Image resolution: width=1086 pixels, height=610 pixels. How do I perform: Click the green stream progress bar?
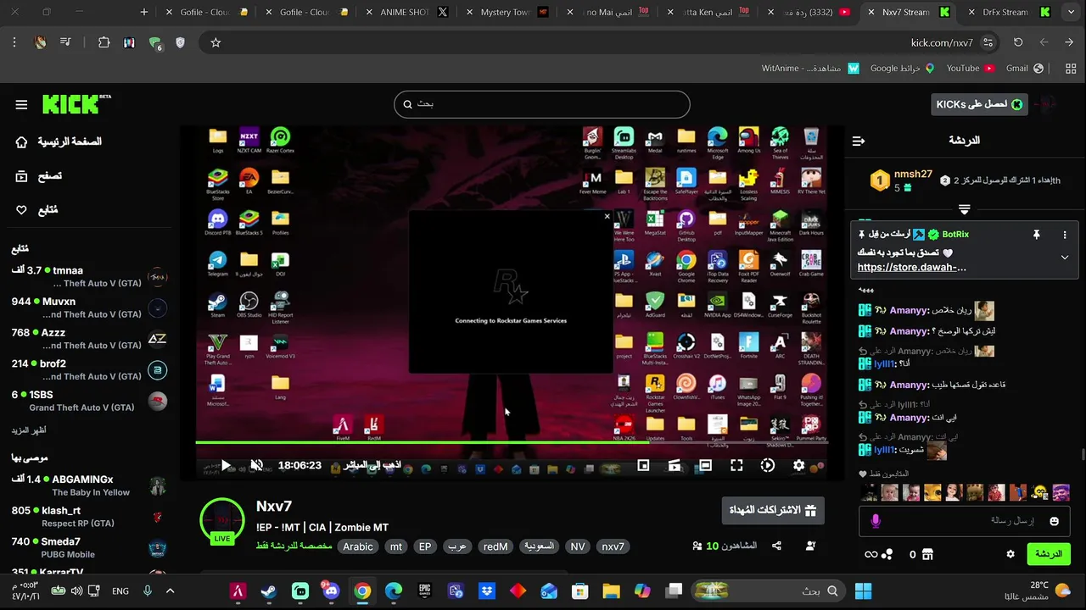click(x=512, y=441)
